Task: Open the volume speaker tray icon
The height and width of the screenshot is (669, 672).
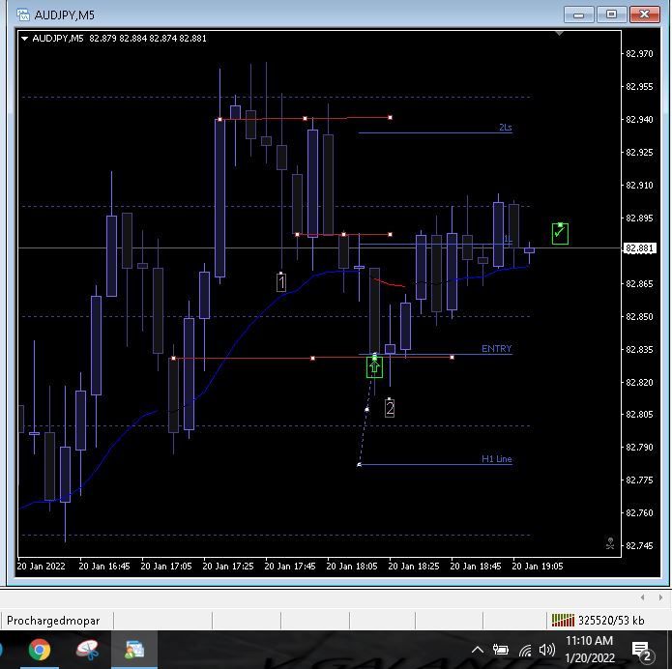Action: point(547,650)
